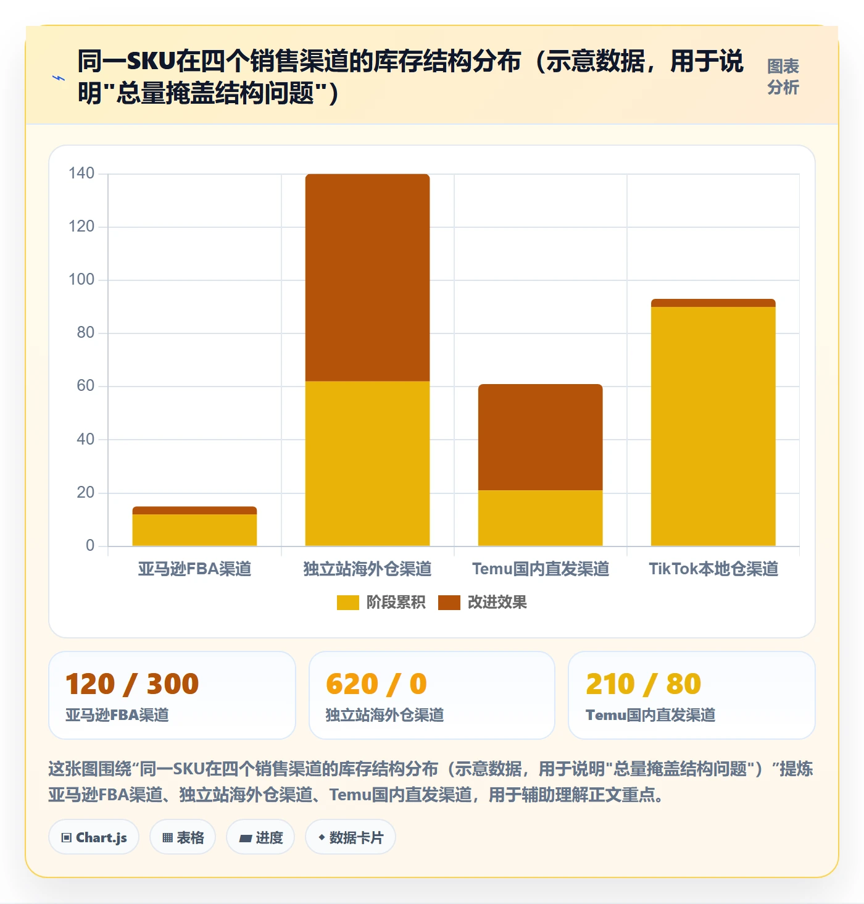The width and height of the screenshot is (864, 904).
Task: Click the lightning bolt icon beside the title
Action: [x=59, y=78]
